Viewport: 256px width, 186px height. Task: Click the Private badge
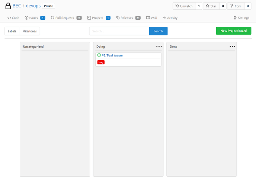pyautogui.click(x=48, y=6)
